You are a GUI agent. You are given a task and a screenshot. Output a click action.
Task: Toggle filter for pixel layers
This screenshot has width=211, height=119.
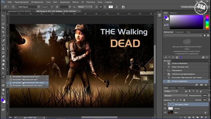[x=186, y=91]
